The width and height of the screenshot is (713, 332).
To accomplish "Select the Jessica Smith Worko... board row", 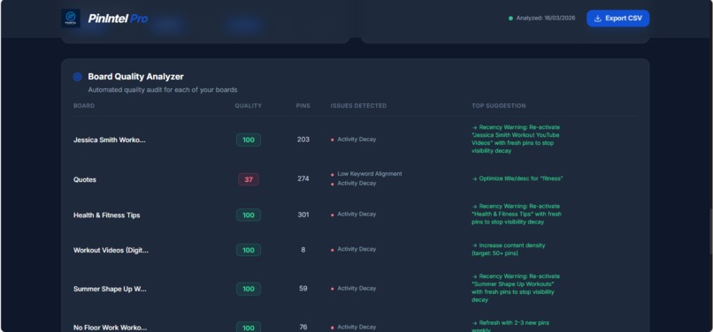I will coord(355,140).
